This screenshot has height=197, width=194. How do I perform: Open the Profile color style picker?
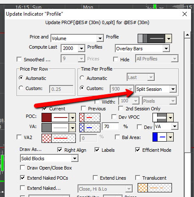[155, 38]
